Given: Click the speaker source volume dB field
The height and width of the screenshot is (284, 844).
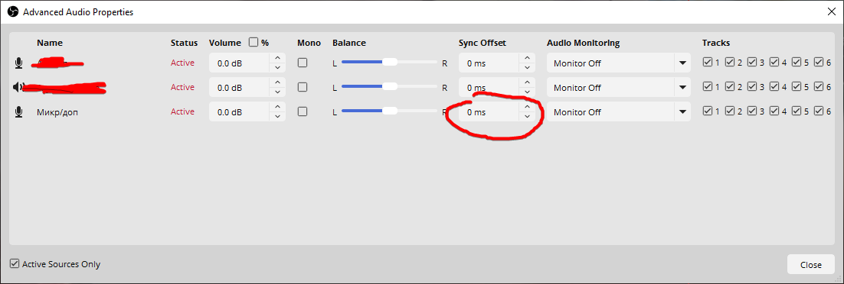Looking at the screenshot, I should click(x=240, y=87).
